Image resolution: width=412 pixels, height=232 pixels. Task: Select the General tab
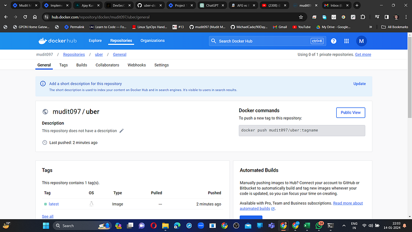coord(44,65)
